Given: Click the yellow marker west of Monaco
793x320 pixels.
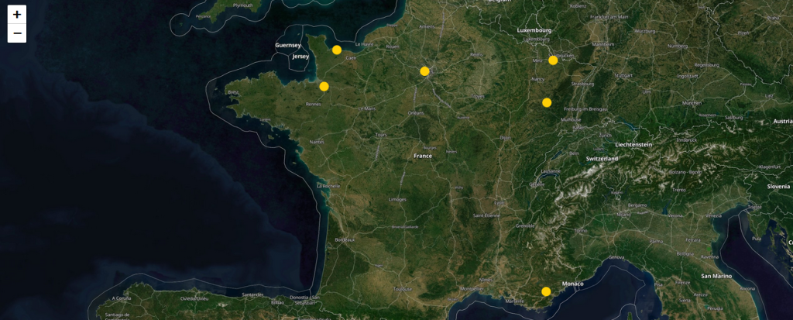Looking at the screenshot, I should 546,291.
